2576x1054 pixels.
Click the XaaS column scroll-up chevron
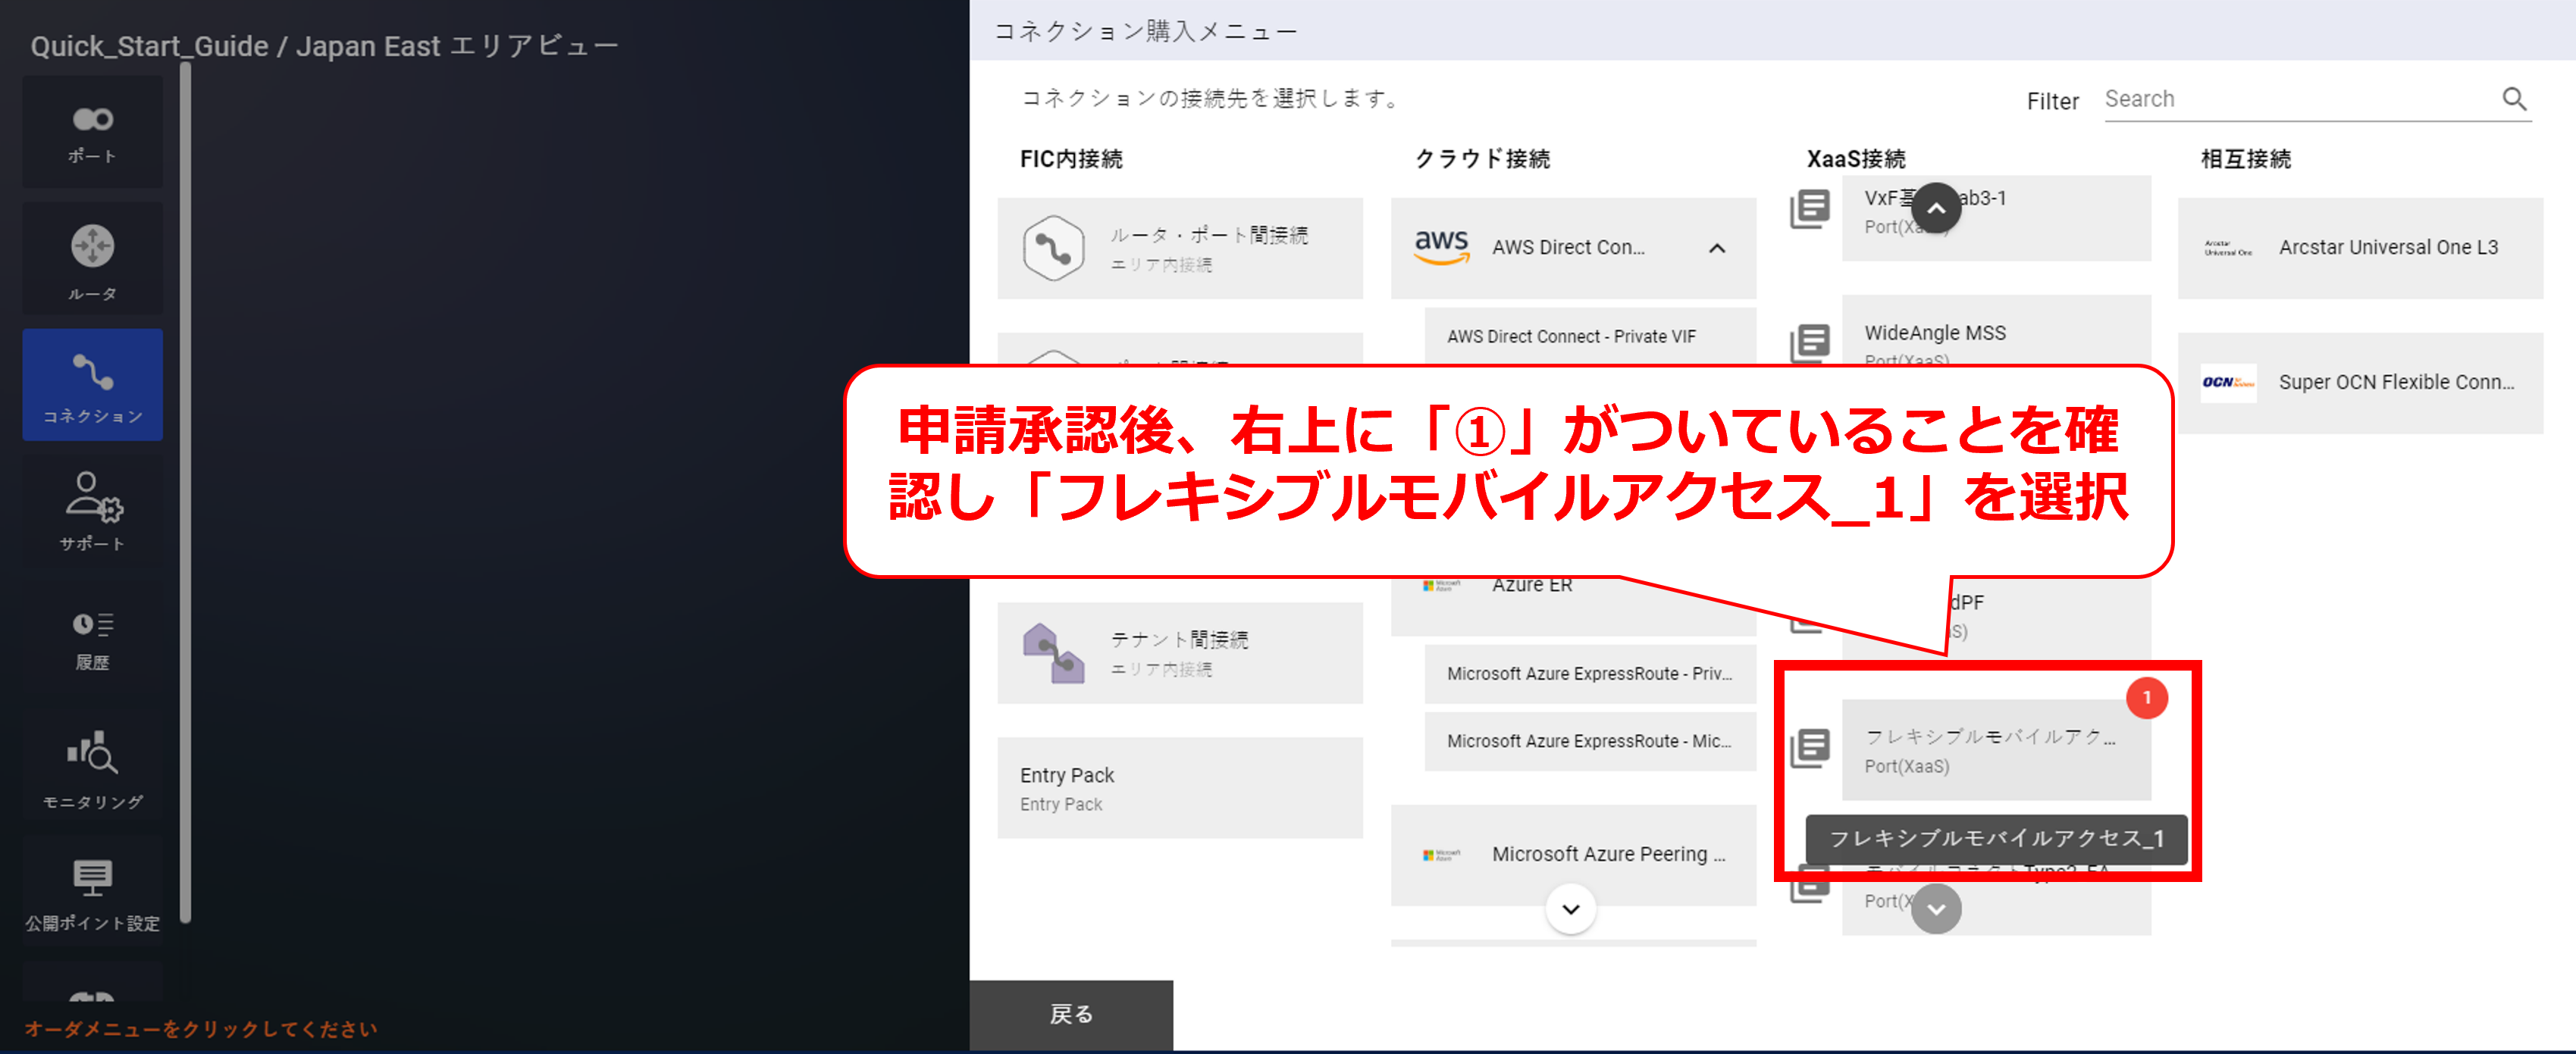(x=1936, y=208)
